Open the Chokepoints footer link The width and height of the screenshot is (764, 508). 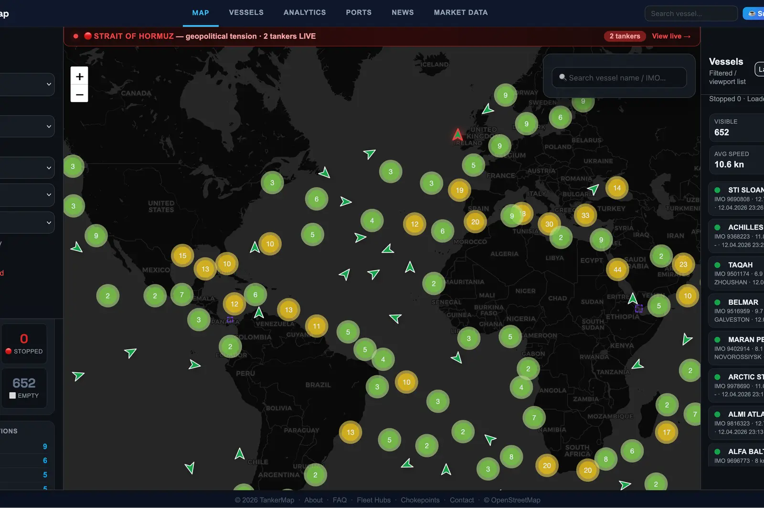click(x=420, y=500)
